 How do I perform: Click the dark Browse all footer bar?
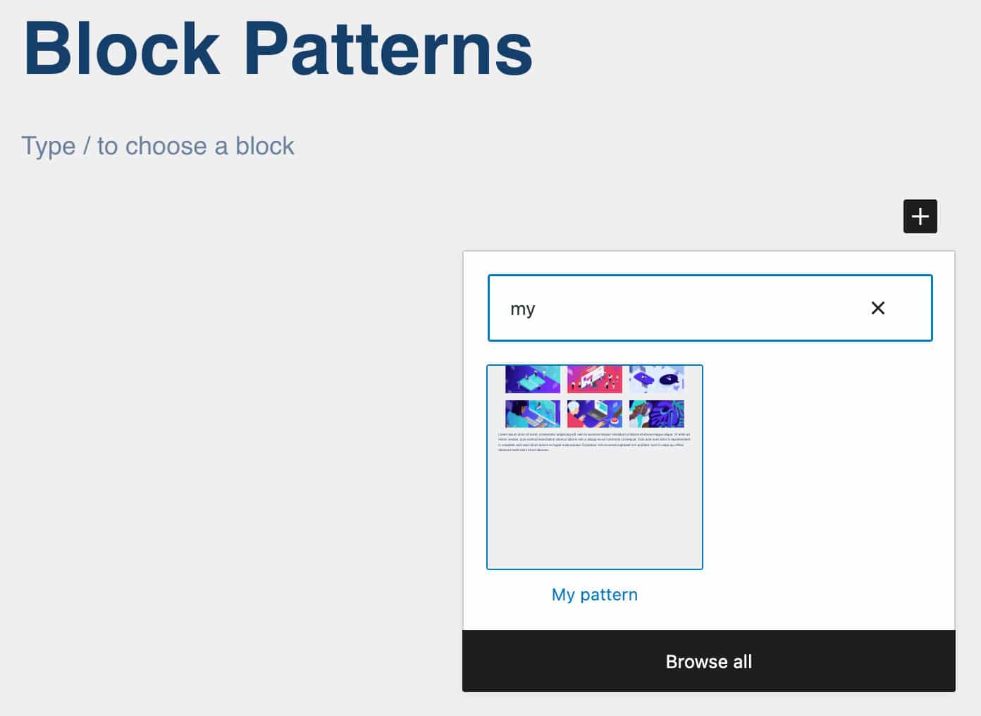pyautogui.click(x=708, y=661)
